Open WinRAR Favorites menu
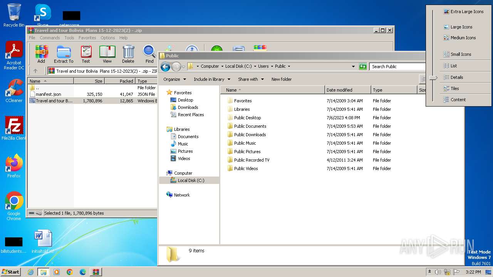The width and height of the screenshot is (493, 277). click(87, 38)
